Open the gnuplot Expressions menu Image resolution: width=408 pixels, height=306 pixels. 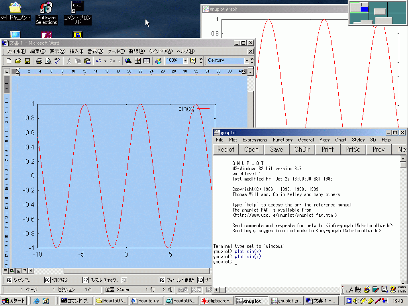point(255,140)
